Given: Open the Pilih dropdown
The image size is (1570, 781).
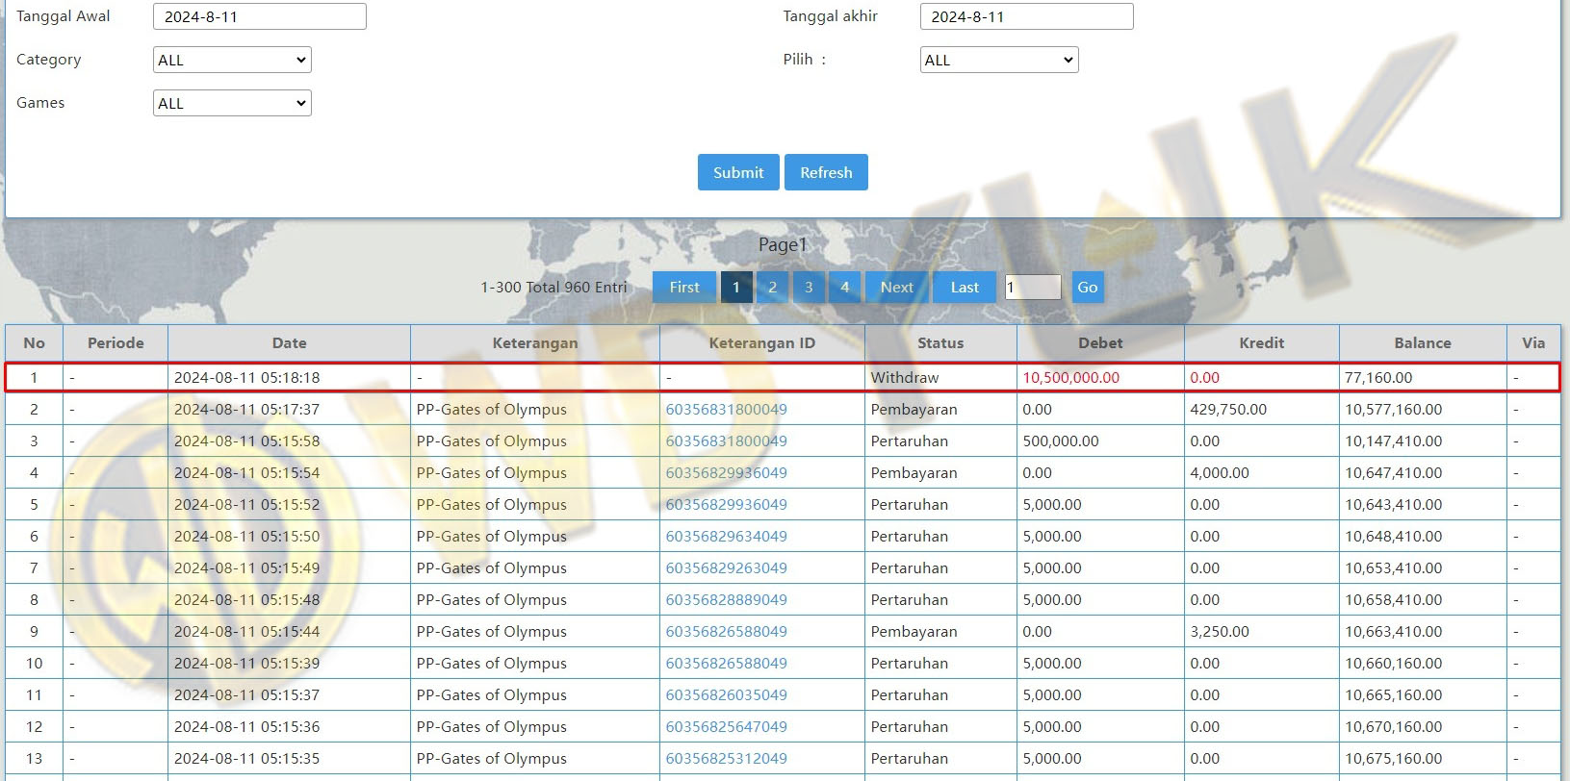Looking at the screenshot, I should 999,60.
